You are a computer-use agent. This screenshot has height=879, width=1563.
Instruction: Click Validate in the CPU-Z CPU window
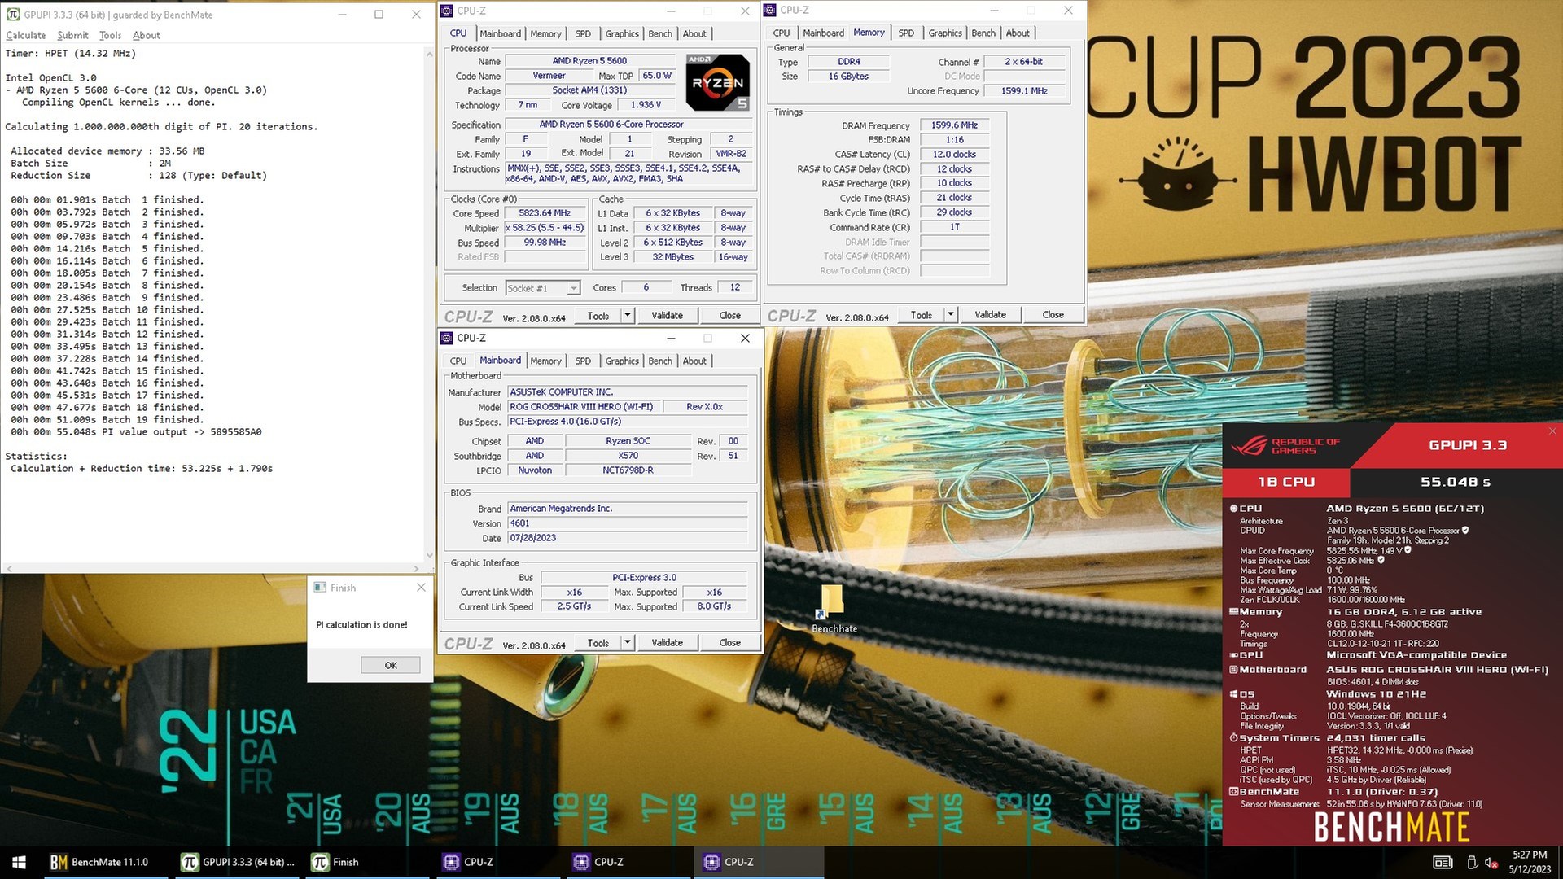(667, 315)
